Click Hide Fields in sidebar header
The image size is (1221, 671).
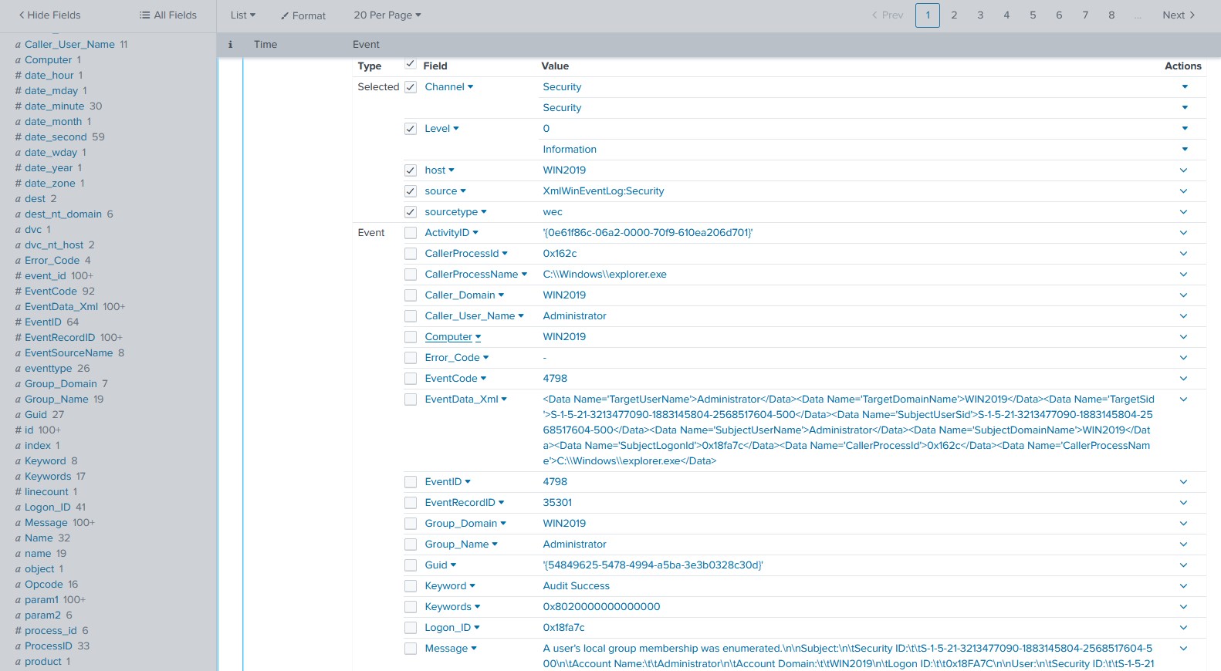49,15
